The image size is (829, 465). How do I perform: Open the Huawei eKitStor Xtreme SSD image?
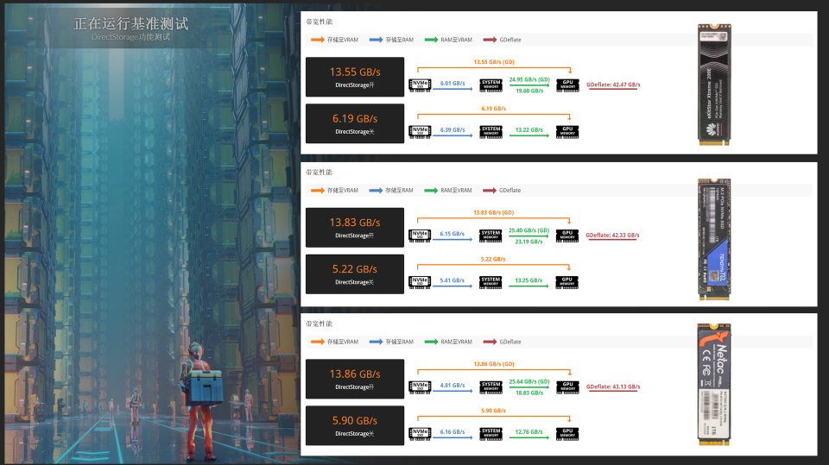[x=714, y=85]
